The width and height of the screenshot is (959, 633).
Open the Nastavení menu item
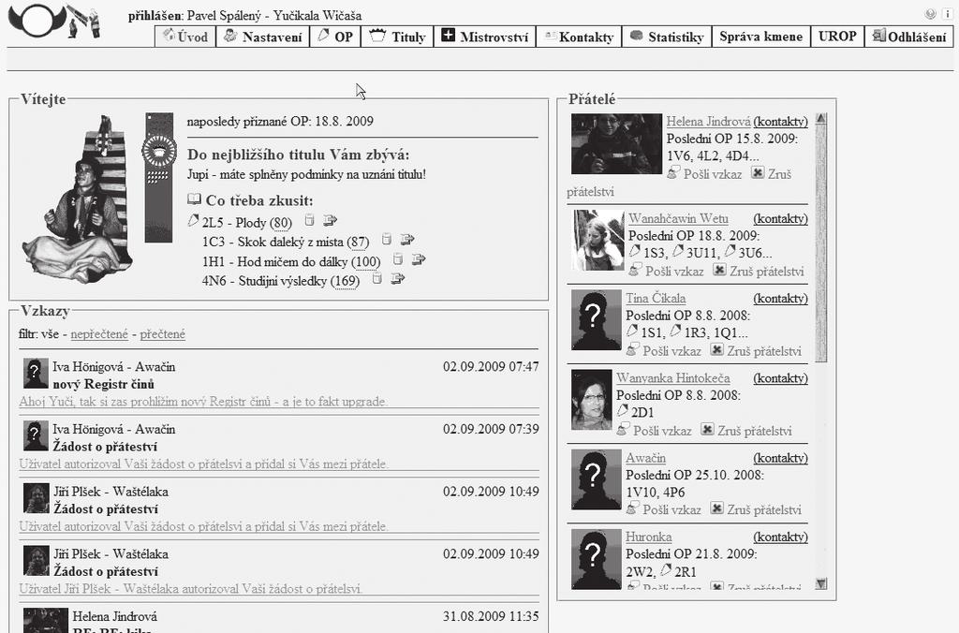(262, 37)
